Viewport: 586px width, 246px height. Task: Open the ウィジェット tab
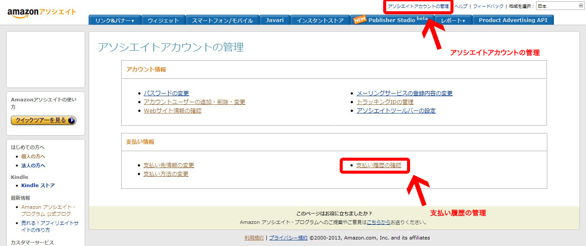coord(163,20)
